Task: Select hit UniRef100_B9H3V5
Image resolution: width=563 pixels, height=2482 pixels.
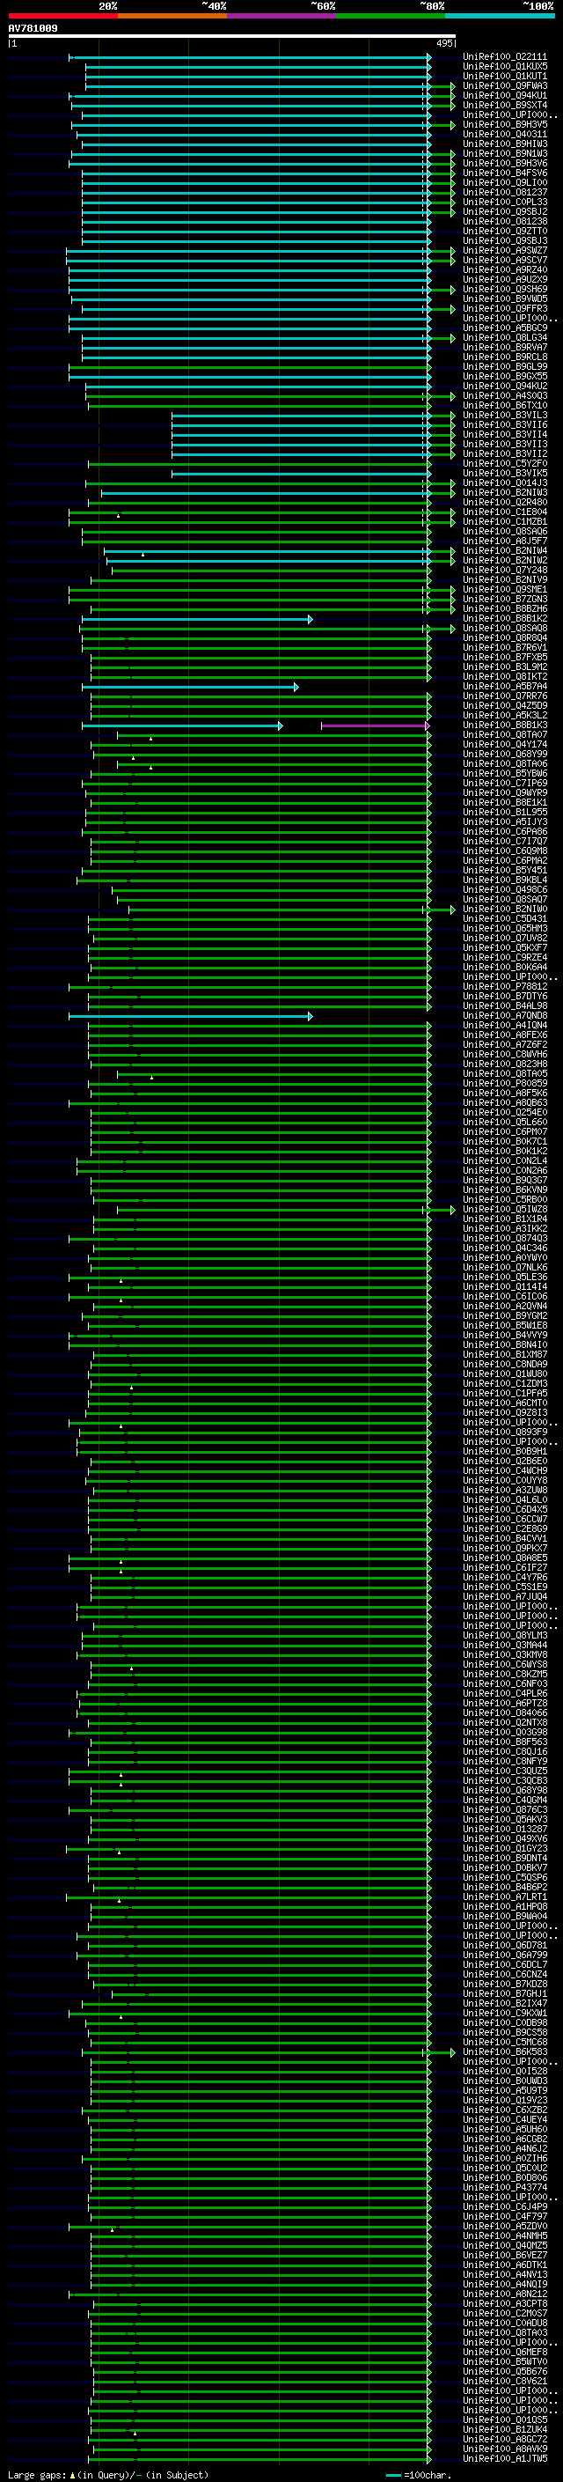Action: click(x=504, y=124)
